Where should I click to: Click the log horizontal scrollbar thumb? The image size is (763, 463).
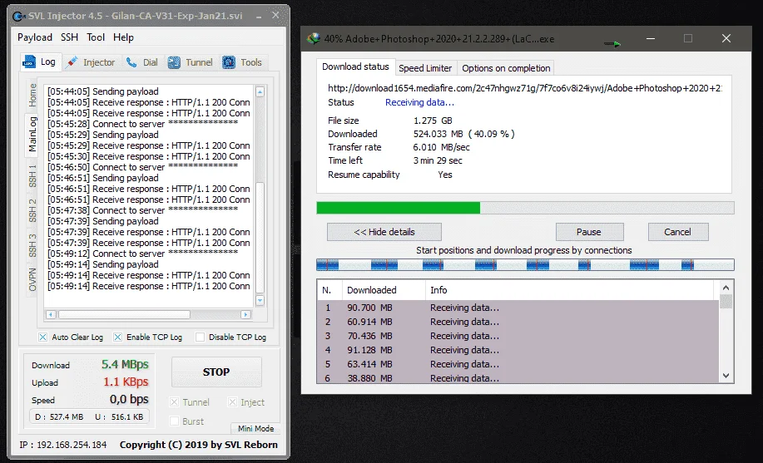pyautogui.click(x=124, y=315)
